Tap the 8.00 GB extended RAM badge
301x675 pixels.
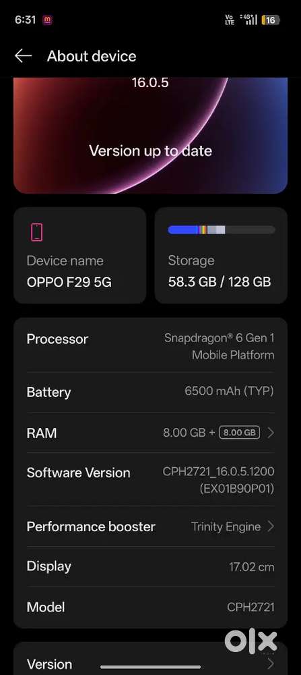pyautogui.click(x=240, y=433)
